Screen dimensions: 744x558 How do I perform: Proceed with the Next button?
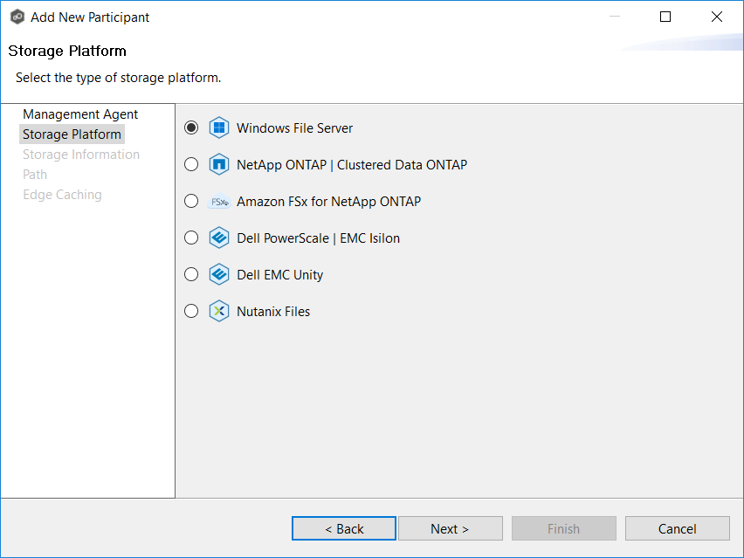coord(450,528)
